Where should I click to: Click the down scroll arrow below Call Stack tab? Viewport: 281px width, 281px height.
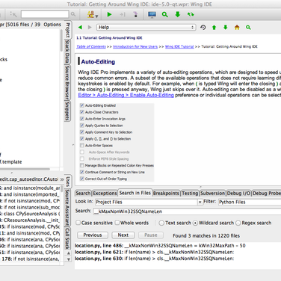[69, 259]
